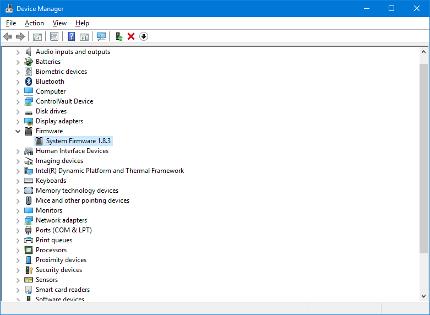Select the Computer label
The image size is (430, 315).
(51, 91)
